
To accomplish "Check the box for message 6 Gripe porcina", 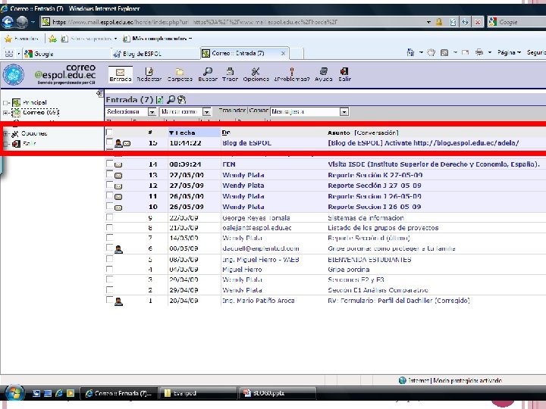I will pos(109,247).
